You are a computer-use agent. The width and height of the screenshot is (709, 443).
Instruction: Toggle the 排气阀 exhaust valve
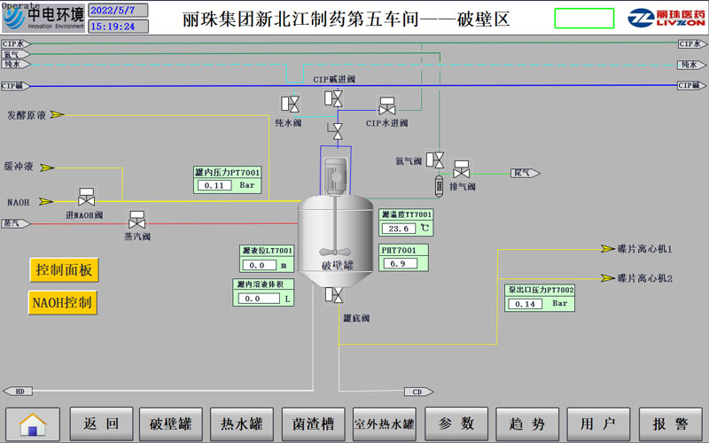[x=461, y=169]
